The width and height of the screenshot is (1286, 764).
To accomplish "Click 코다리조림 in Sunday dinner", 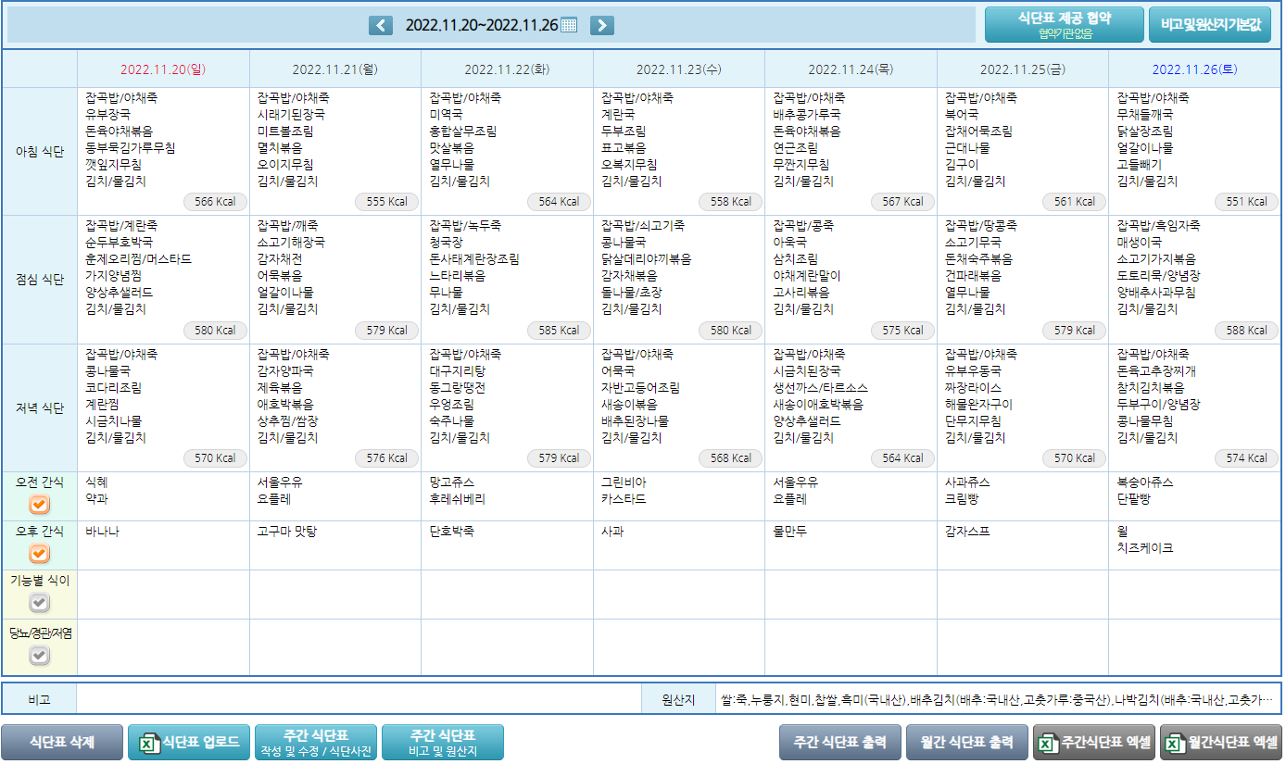I will [x=114, y=388].
